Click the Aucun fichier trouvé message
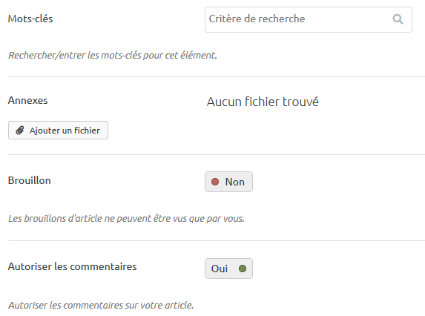425x316 pixels. [x=263, y=102]
